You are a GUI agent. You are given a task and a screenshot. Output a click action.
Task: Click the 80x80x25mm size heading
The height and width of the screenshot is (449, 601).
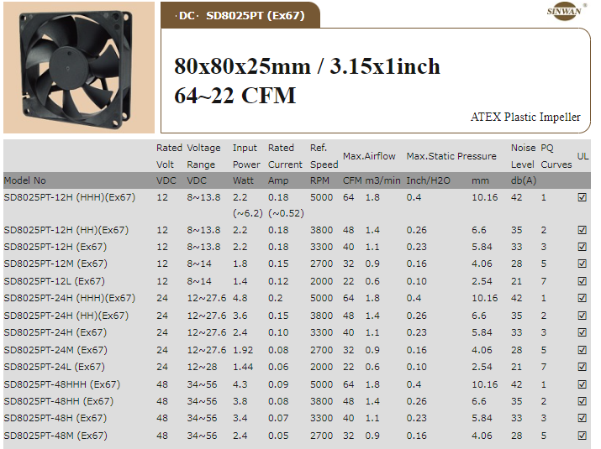307,65
